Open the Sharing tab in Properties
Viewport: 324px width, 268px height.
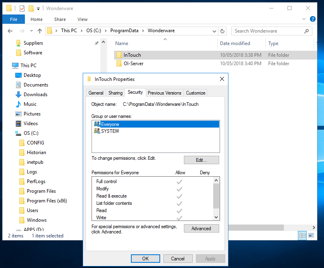click(115, 93)
